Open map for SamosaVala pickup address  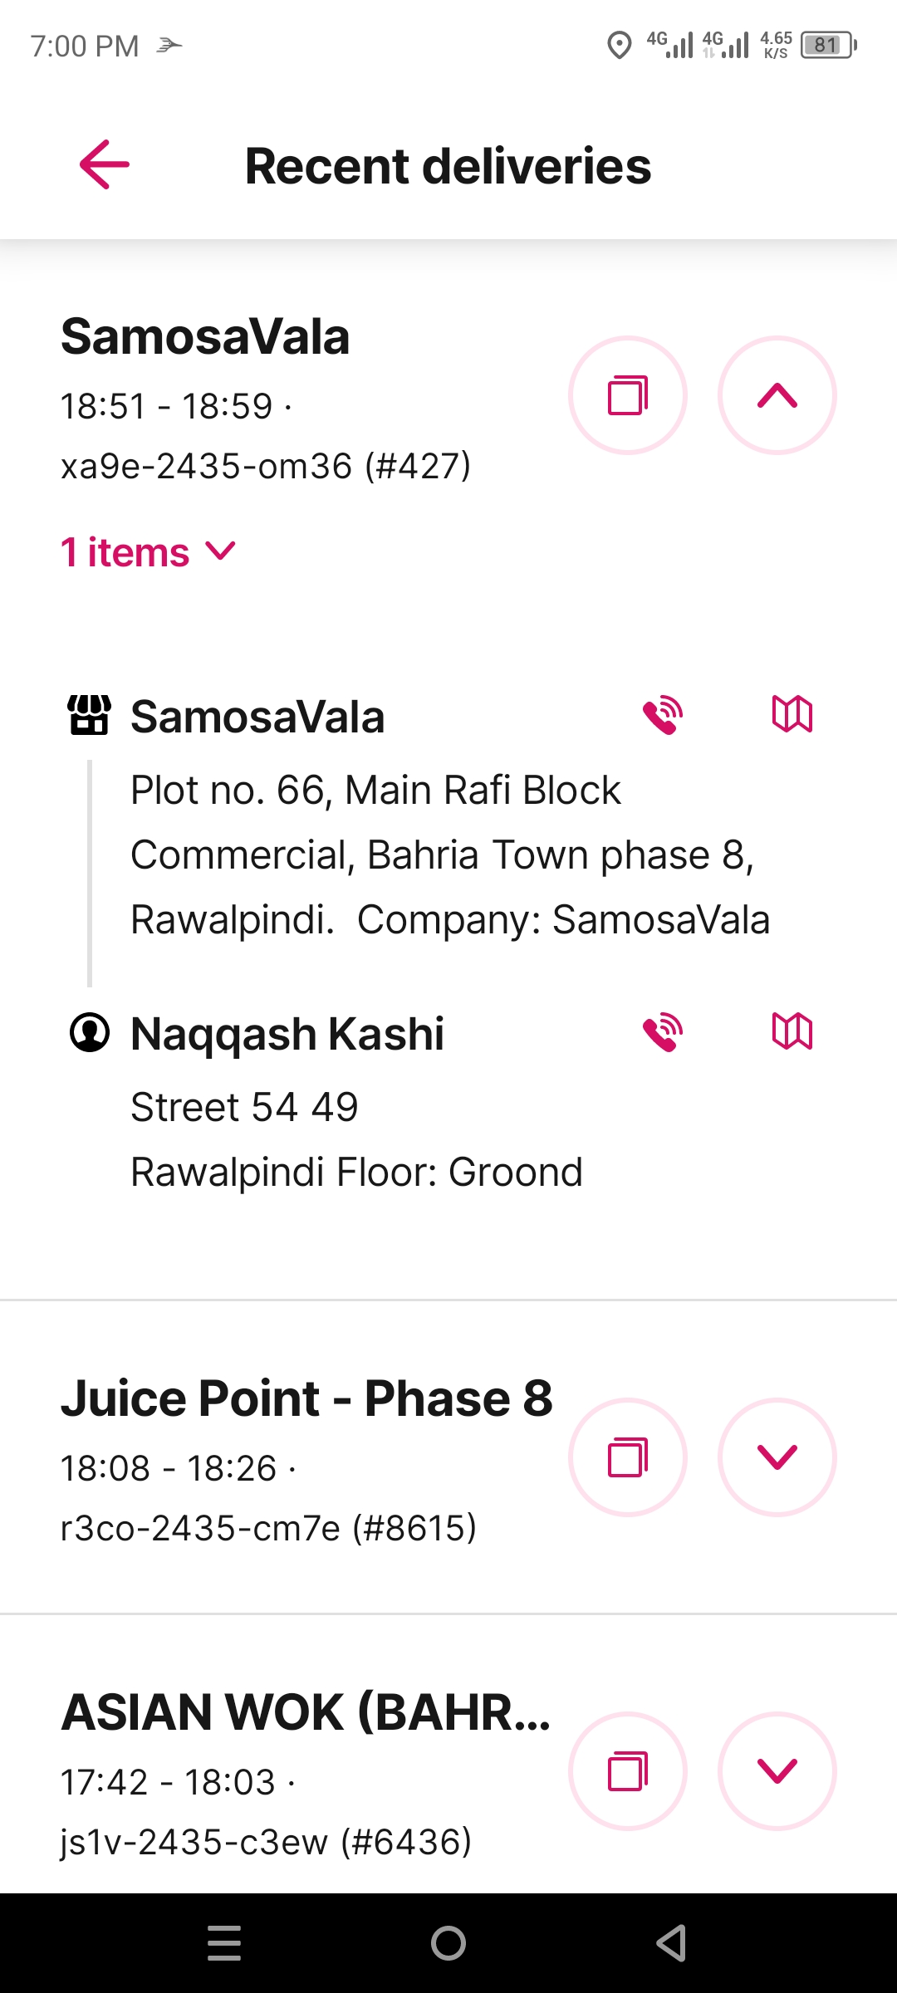(x=792, y=714)
